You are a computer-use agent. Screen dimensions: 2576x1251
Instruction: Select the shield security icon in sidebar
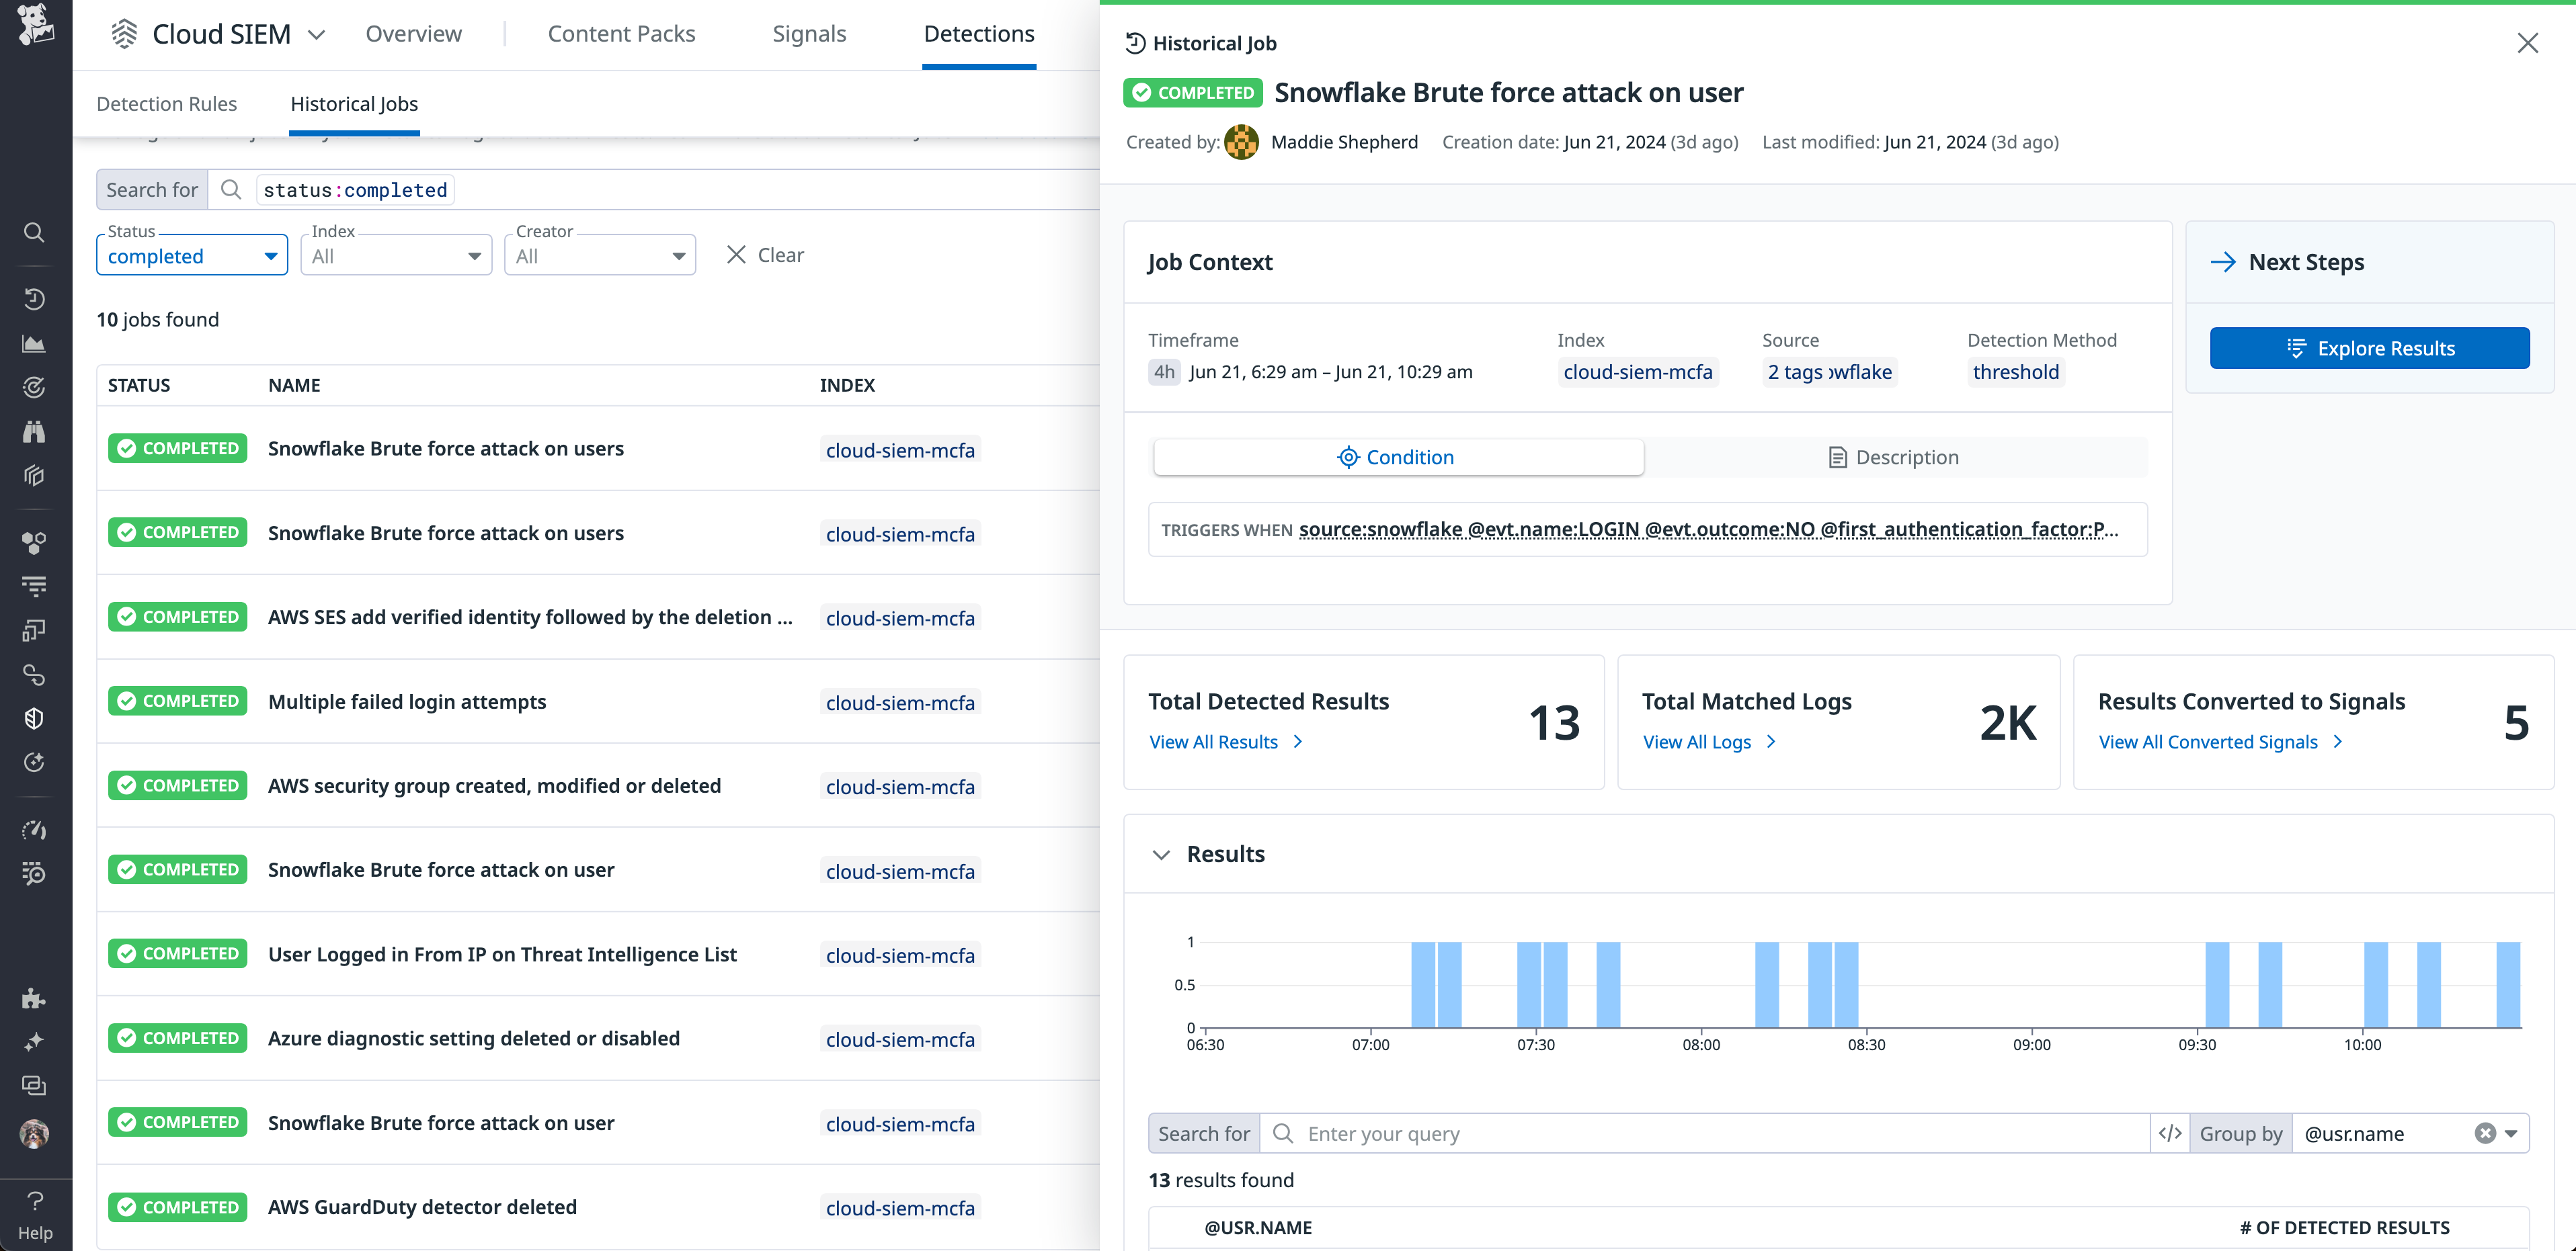pyautogui.click(x=34, y=718)
